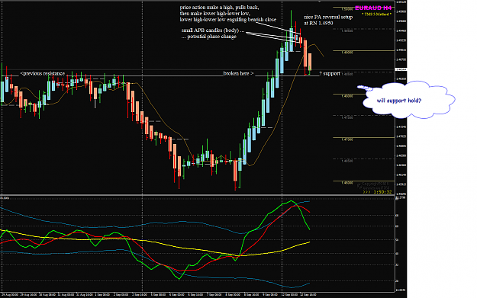
Task: Click the 1.46000 round number level label
Action: (x=346, y=183)
